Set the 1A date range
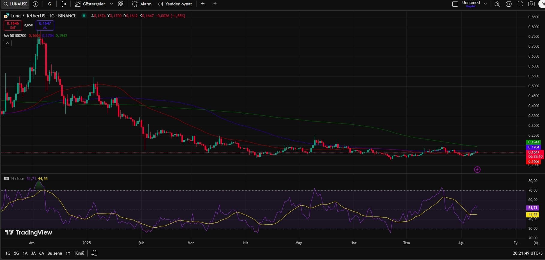This screenshot has width=545, height=260. (x=25, y=253)
